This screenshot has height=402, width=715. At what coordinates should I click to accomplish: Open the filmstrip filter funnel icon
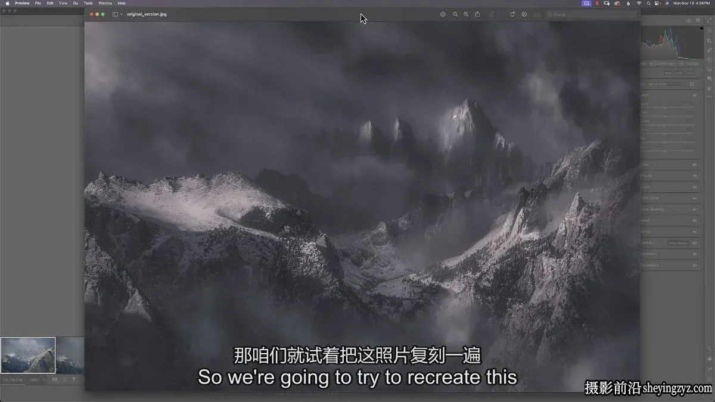[74, 379]
